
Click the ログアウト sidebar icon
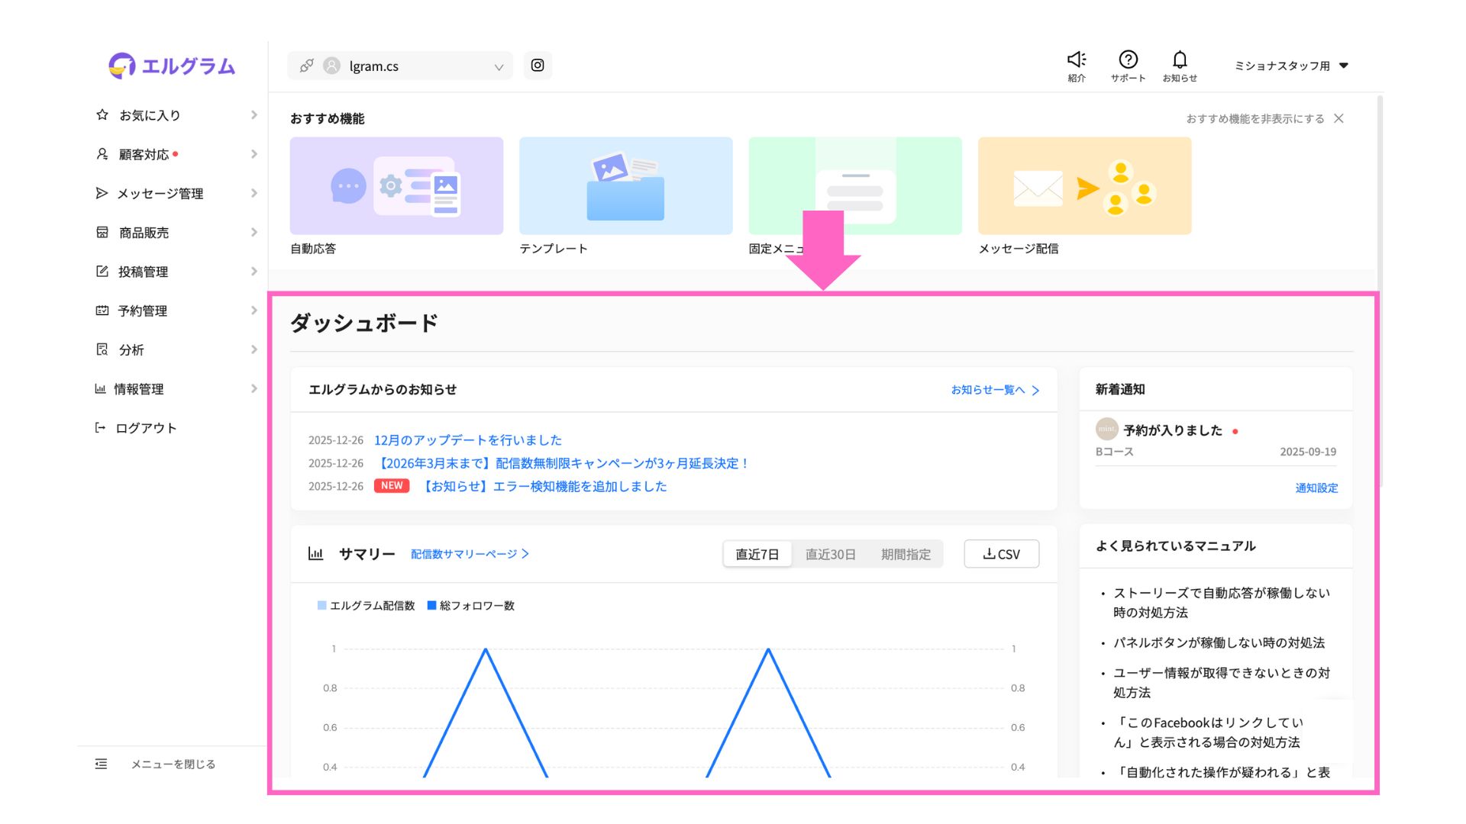[100, 428]
